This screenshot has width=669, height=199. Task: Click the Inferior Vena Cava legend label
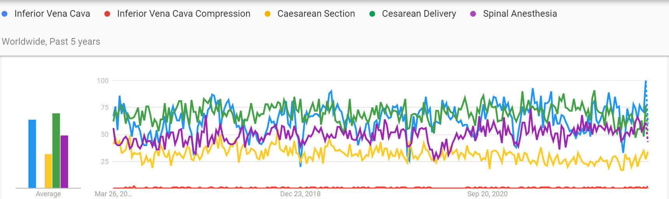coord(52,14)
